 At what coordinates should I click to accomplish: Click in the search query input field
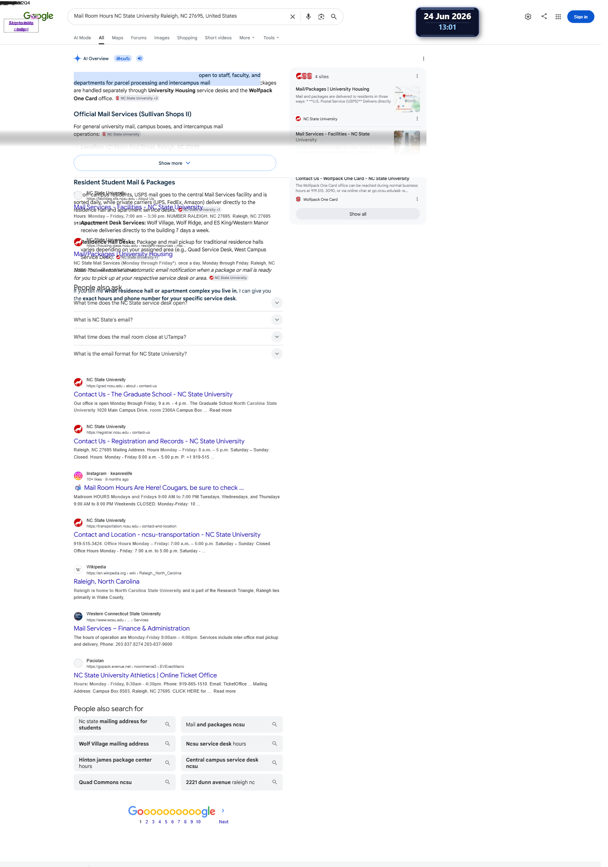(x=179, y=16)
